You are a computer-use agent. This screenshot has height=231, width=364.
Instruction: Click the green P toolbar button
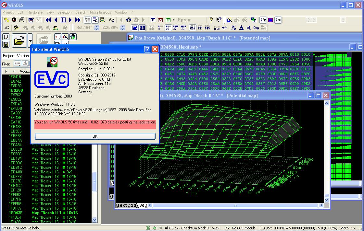point(168,20)
